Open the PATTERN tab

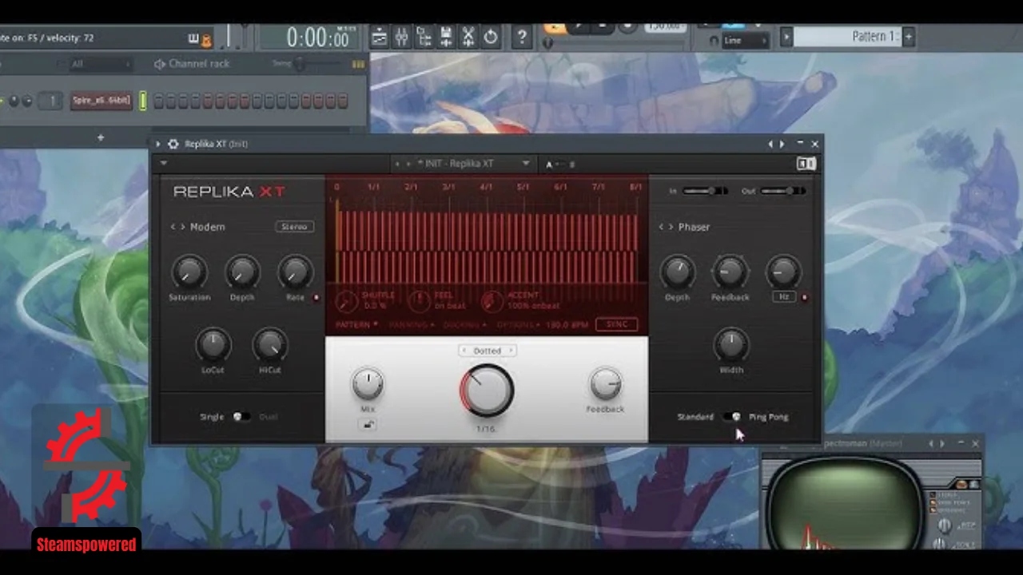[x=356, y=325]
